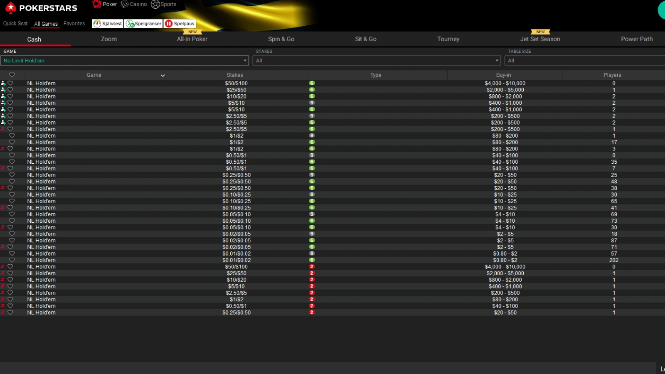Viewport: 665px width, 374px height.
Task: Favorite the $0.02/$0.05 table with 18 players
Action: 12,234
